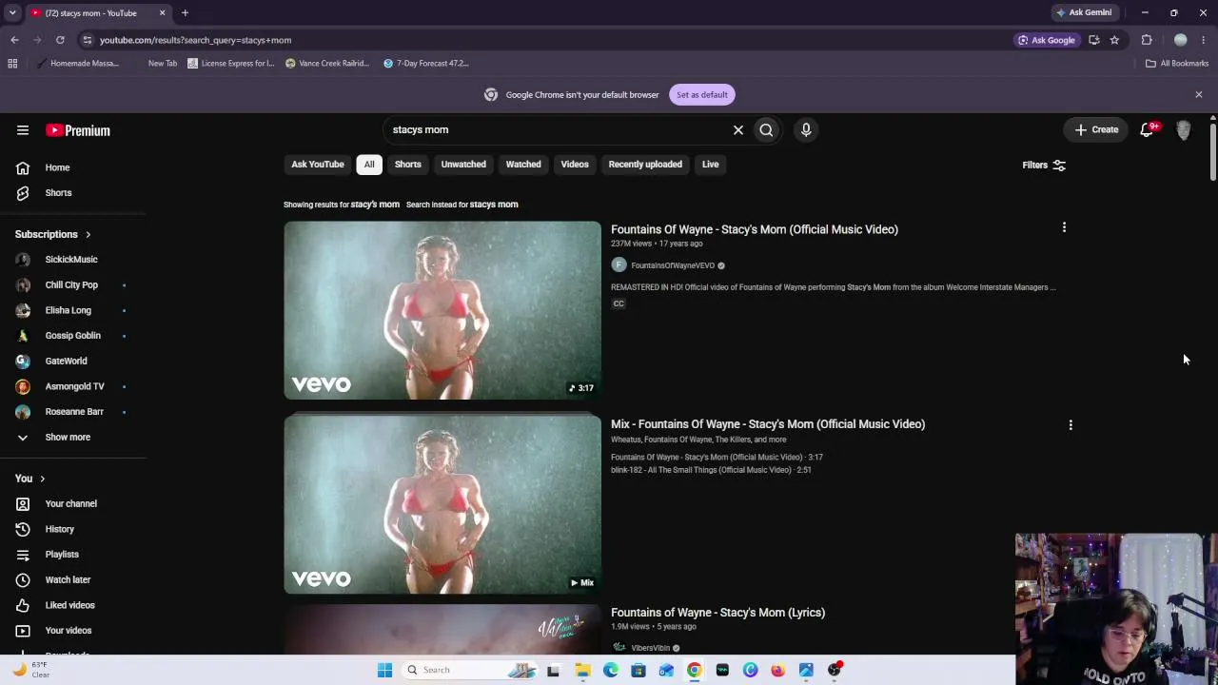Open Shorts from the sidebar
Screen dimensions: 1218x685
(x=58, y=192)
